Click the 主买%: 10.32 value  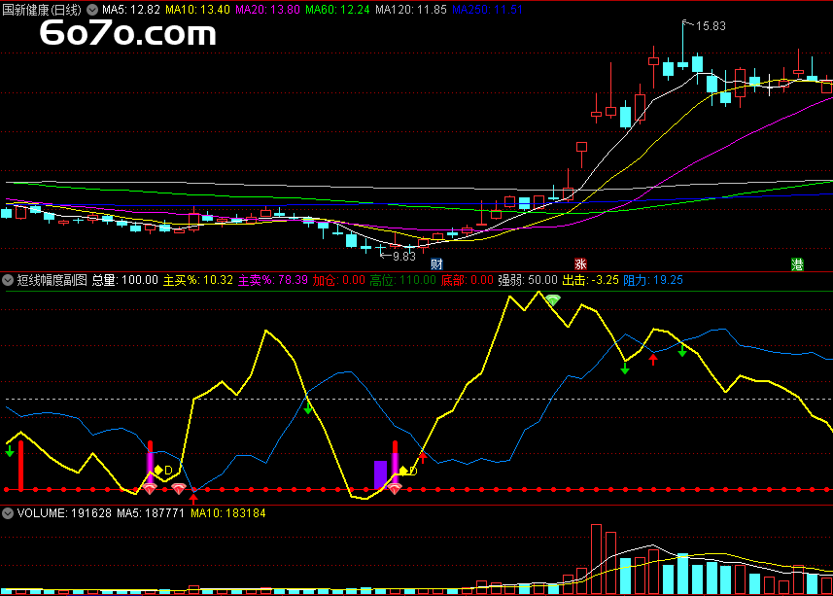pos(197,280)
